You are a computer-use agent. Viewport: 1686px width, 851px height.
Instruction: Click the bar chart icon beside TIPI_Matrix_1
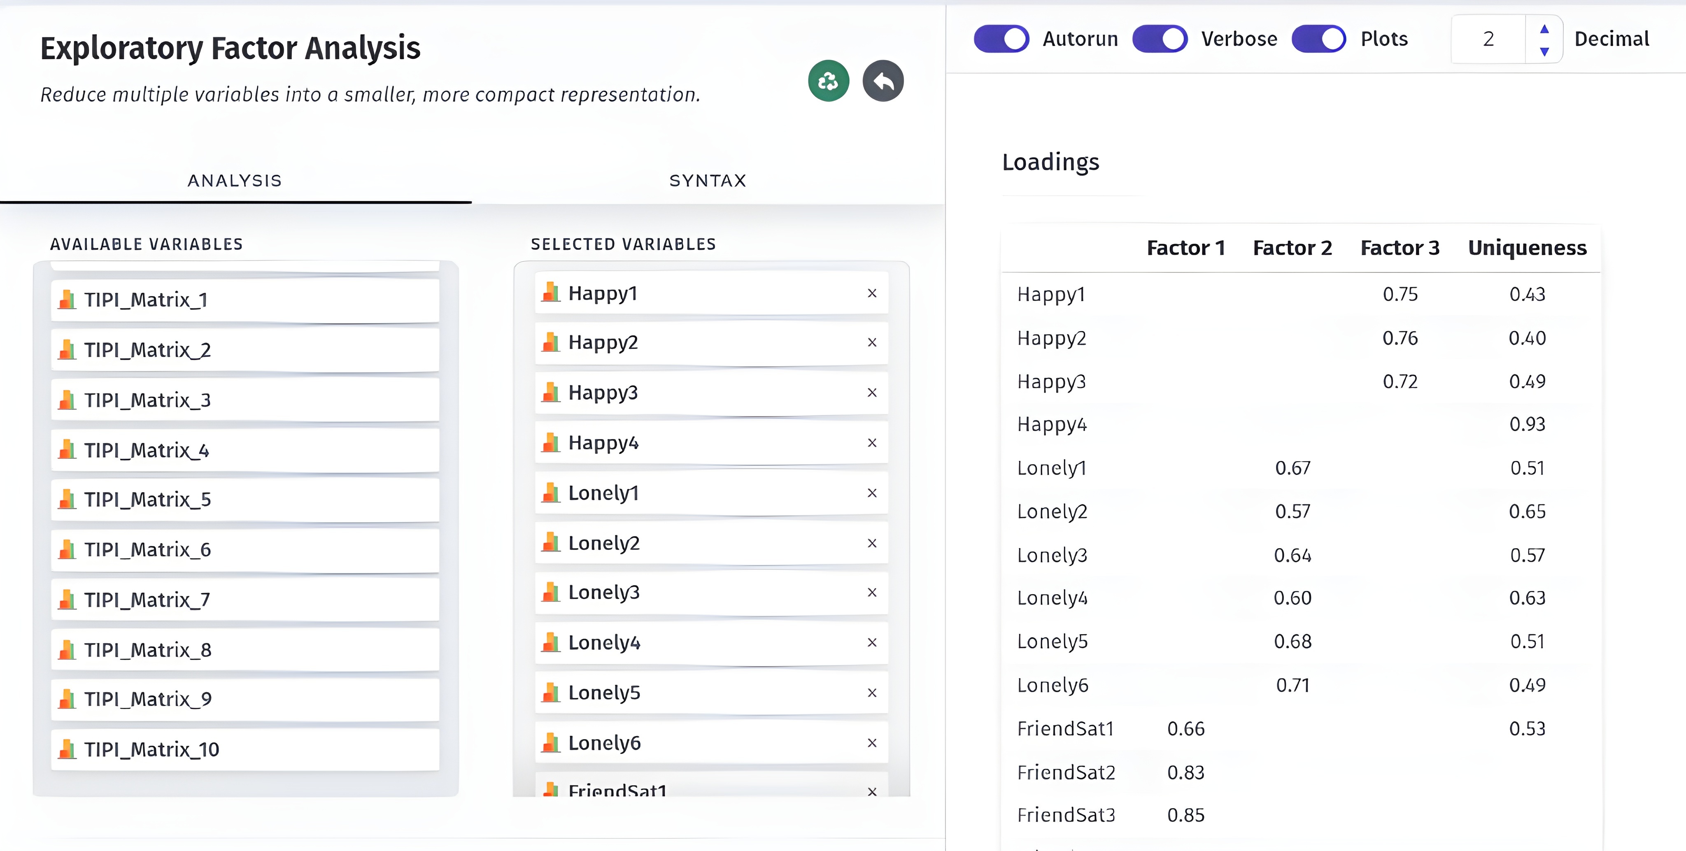[67, 299]
